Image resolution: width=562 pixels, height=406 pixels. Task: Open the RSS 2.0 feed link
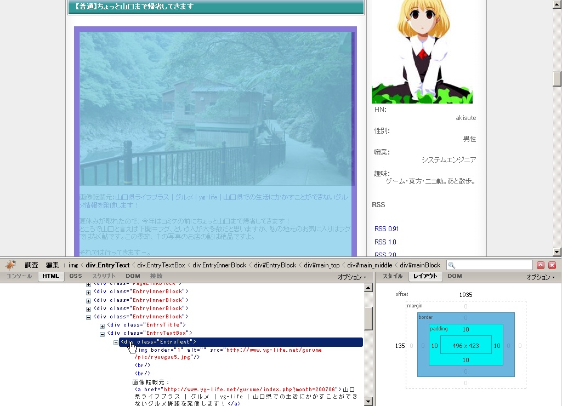point(385,254)
